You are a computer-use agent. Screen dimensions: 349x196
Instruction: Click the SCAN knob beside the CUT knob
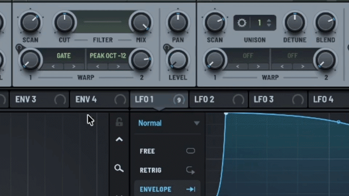click(30, 23)
